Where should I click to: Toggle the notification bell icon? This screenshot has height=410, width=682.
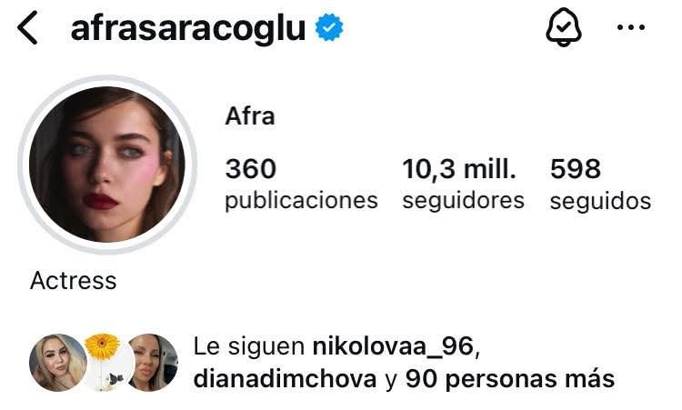(564, 27)
